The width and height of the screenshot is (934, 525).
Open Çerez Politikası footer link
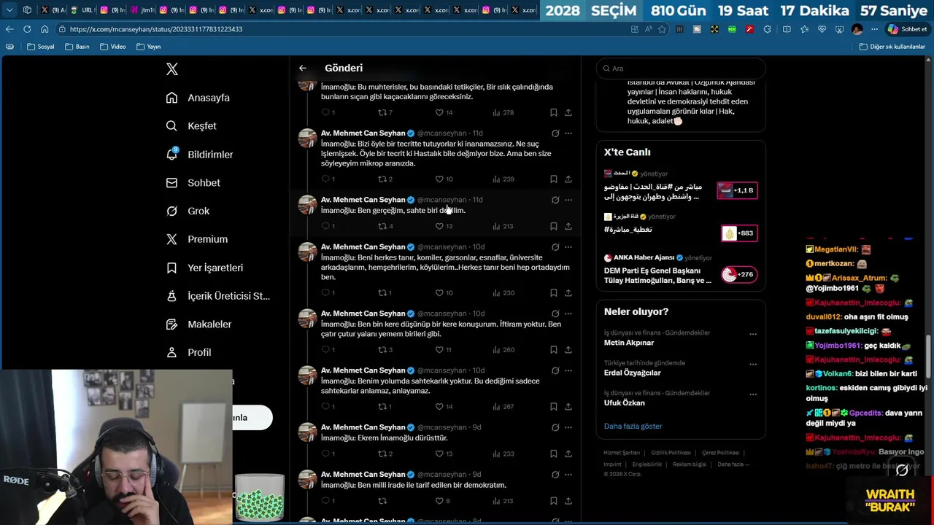(x=721, y=453)
